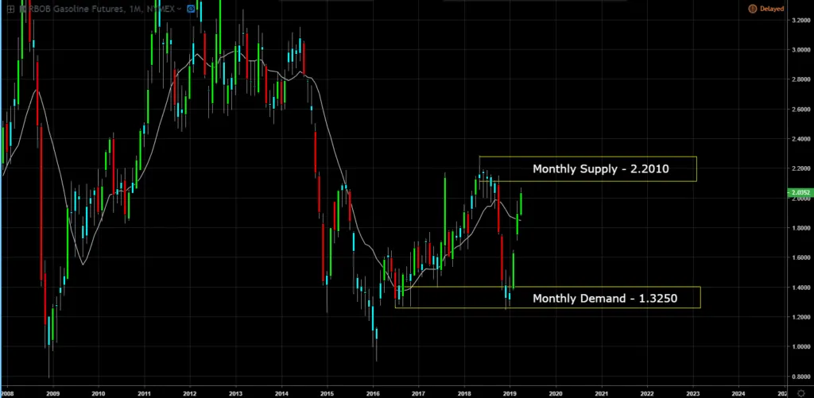Click the 2.8000 price axis label
Image resolution: width=814 pixels, height=398 pixels.
coord(800,79)
